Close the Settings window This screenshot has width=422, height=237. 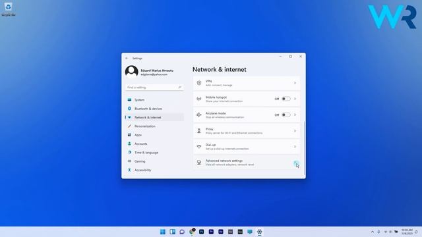coord(301,57)
